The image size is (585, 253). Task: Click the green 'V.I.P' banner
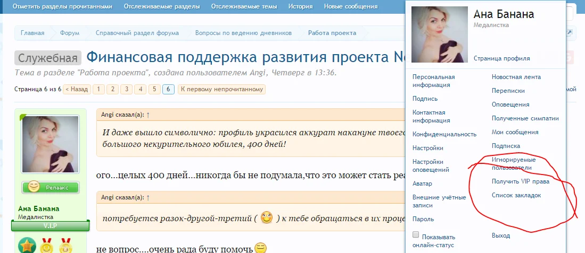coord(51,225)
